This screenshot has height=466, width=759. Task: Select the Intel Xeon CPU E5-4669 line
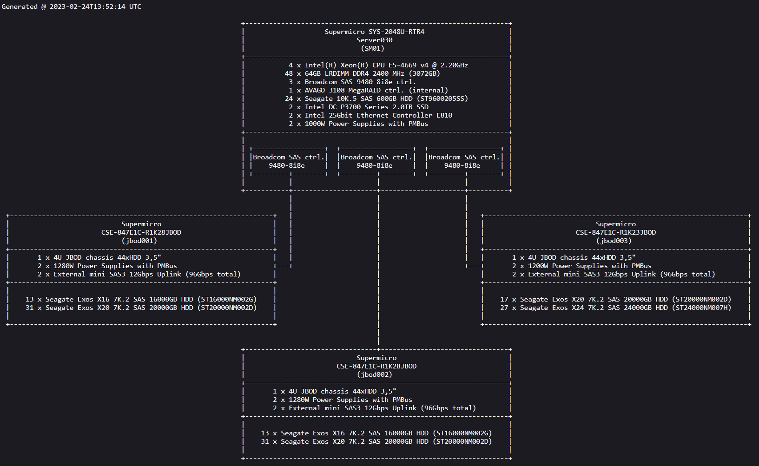point(378,65)
